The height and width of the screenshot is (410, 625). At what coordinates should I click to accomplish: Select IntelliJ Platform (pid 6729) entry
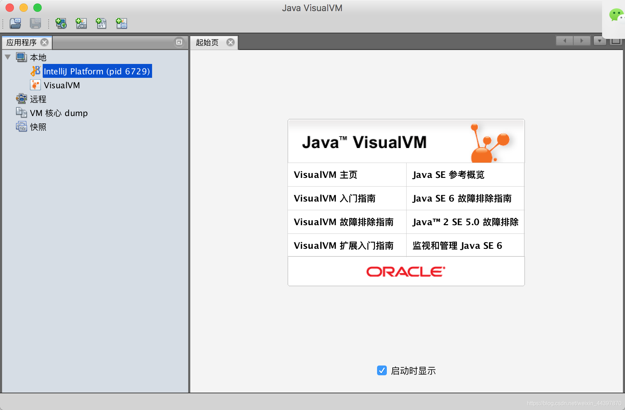[x=97, y=71]
